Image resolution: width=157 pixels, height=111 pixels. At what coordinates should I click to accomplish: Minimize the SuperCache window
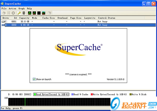click(144, 4)
